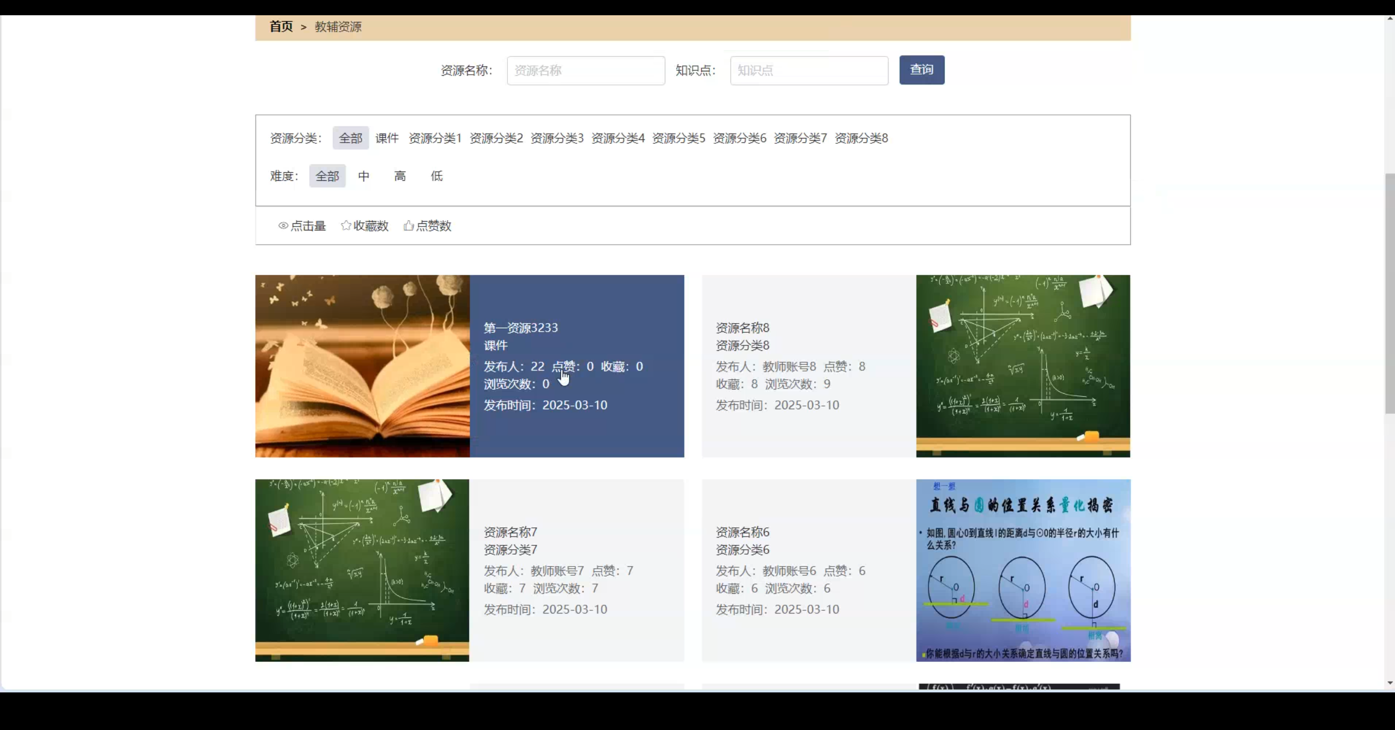The height and width of the screenshot is (730, 1395).
Task: Select the 资源分类1 category filter
Action: click(x=434, y=138)
